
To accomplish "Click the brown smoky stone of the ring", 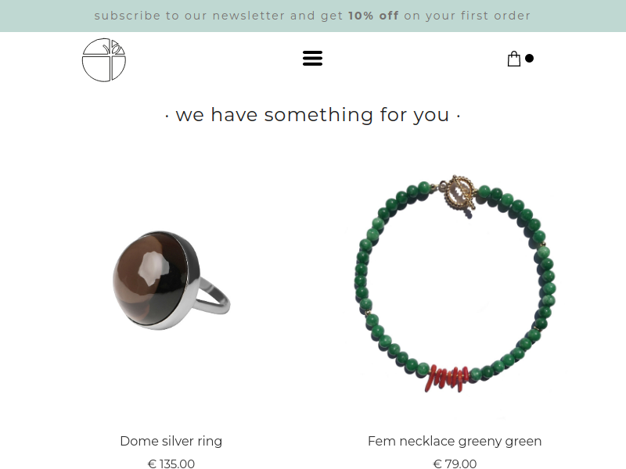I will click(149, 277).
